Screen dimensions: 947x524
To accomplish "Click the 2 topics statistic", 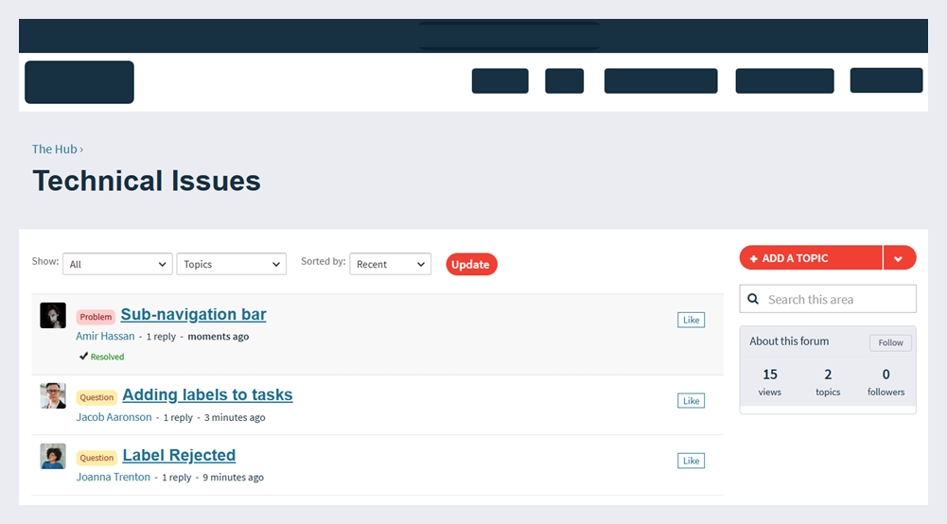I will 828,382.
